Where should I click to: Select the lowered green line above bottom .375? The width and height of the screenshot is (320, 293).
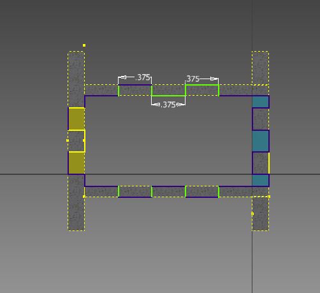coord(168,96)
